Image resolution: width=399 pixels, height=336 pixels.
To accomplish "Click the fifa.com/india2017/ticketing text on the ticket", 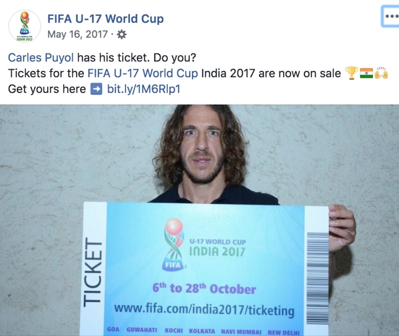I will pos(204,310).
